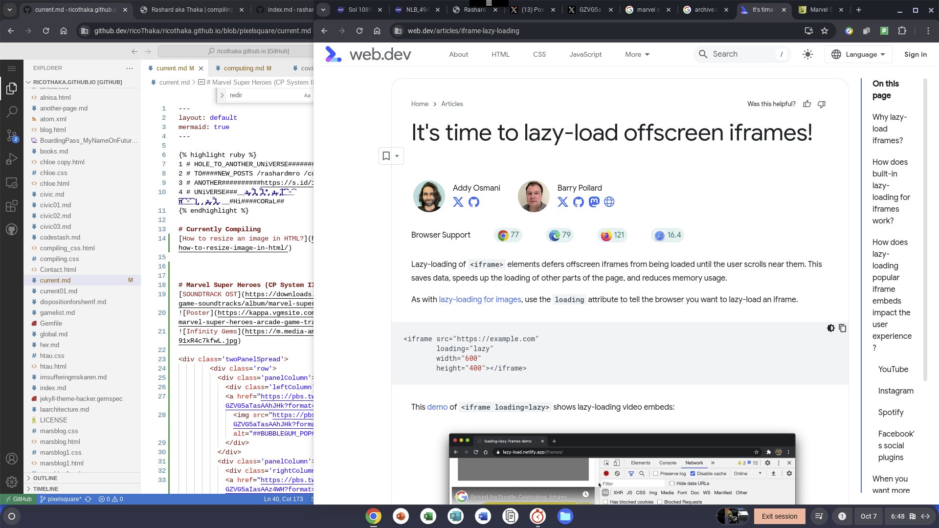Viewport: 939px width, 528px height.
Task: Open the CSS nav item on web.dev
Action: pyautogui.click(x=539, y=54)
